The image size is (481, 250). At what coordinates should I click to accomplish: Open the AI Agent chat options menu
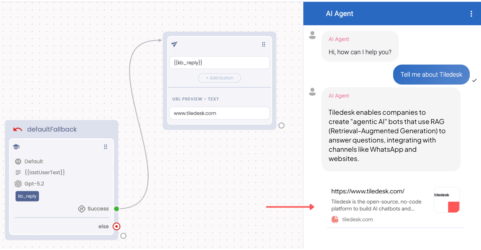tap(471, 14)
